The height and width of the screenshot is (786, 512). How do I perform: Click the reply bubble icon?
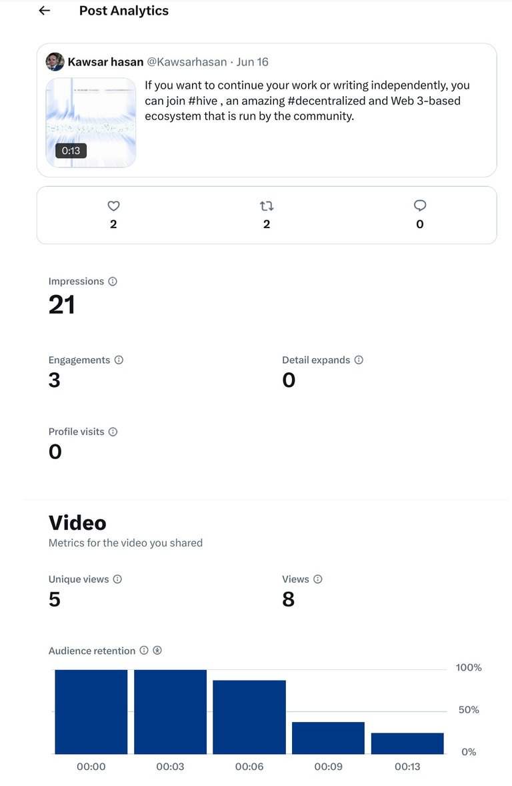(x=420, y=206)
